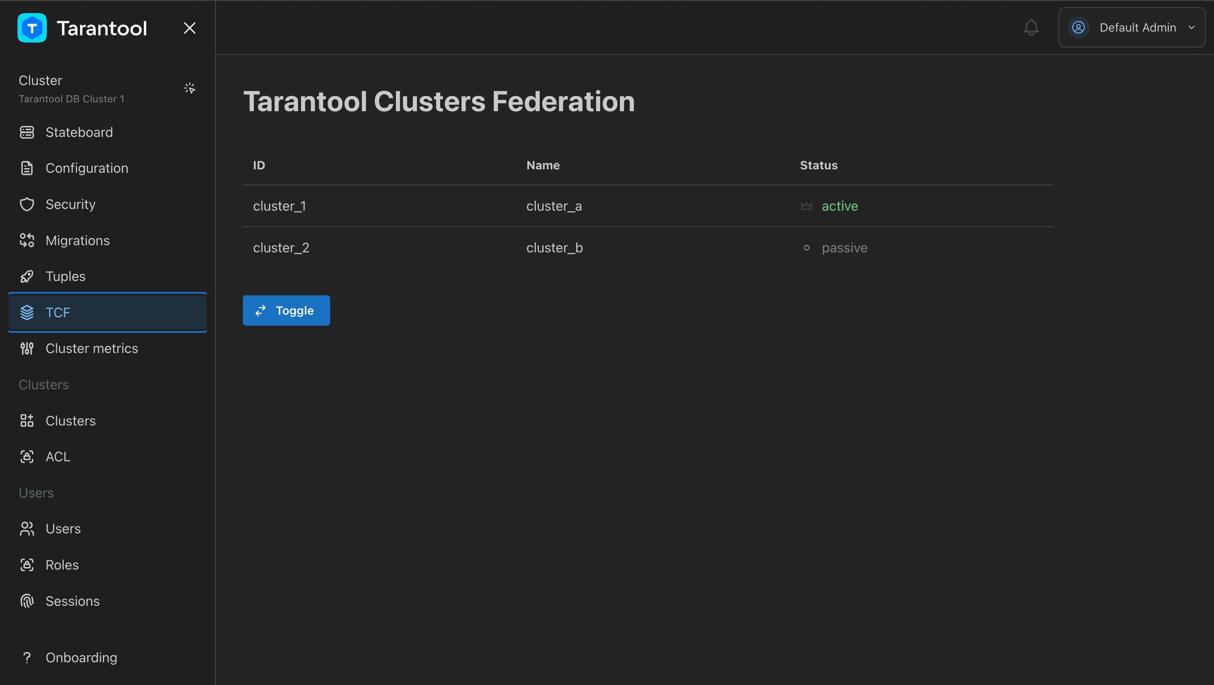
Task: Click the Roles lock-scan icon
Action: pyautogui.click(x=27, y=565)
